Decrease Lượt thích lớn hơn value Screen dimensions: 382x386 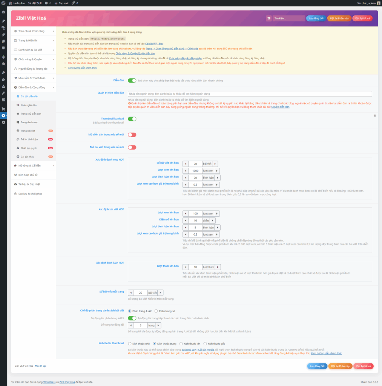click(x=186, y=267)
